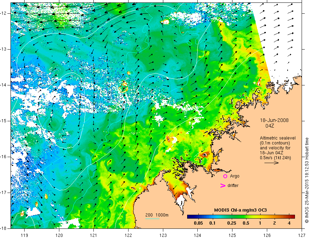Click the 0.5m/s velocity scale arrow
The image size is (309, 239).
(271, 163)
